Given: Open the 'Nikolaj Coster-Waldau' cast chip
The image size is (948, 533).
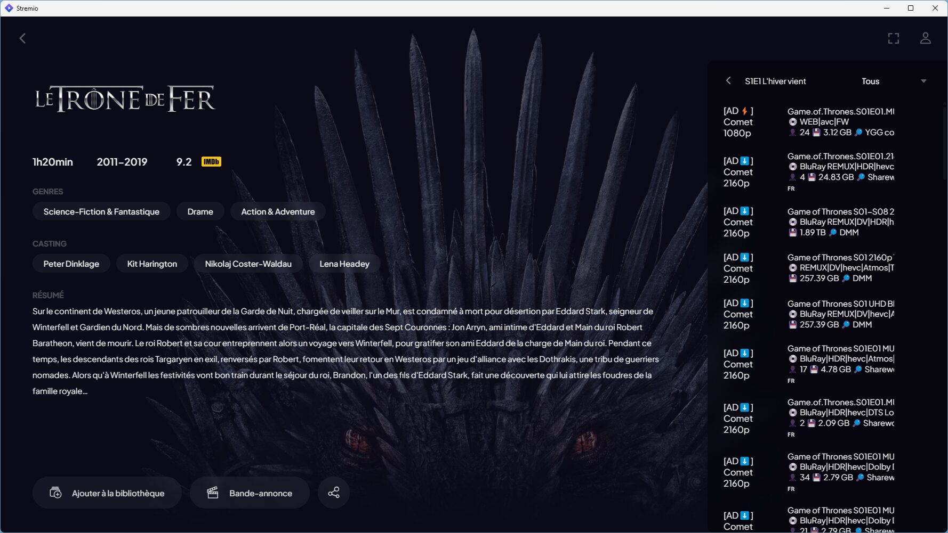Looking at the screenshot, I should 248,264.
